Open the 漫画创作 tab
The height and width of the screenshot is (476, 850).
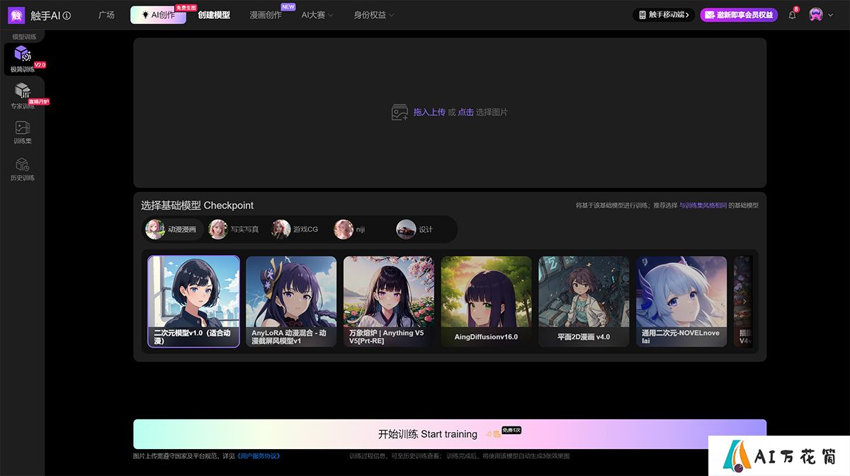coord(266,15)
